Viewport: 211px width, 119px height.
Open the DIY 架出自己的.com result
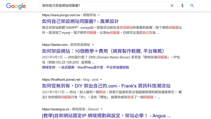[106, 86]
